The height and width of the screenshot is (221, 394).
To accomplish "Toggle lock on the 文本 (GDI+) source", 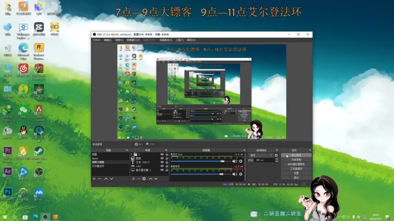I will coord(166,162).
